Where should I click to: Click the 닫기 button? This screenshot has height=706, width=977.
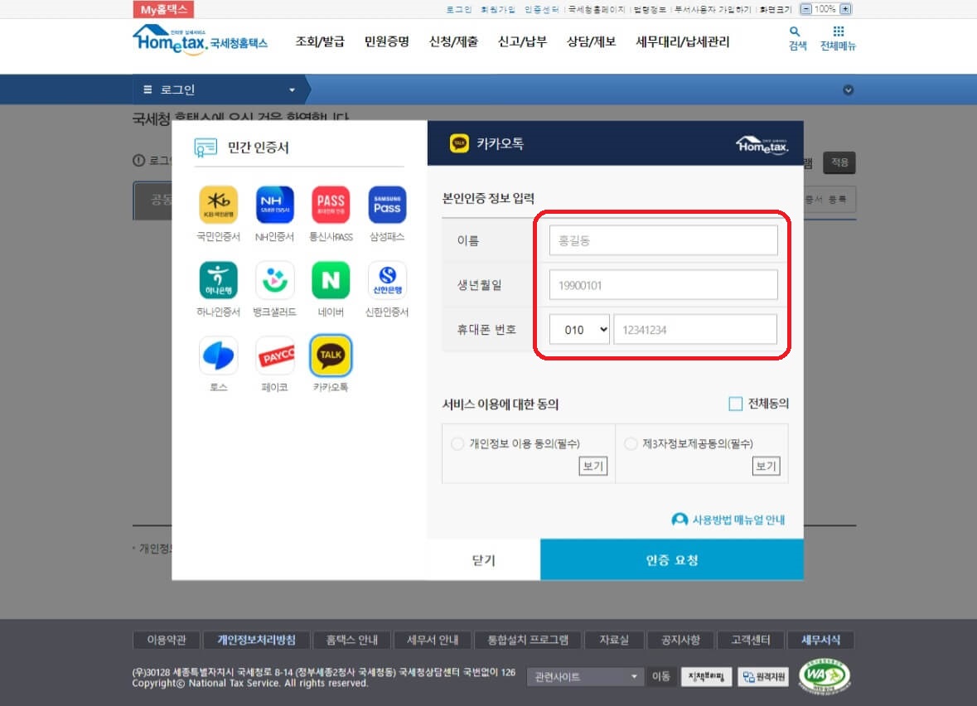point(483,559)
